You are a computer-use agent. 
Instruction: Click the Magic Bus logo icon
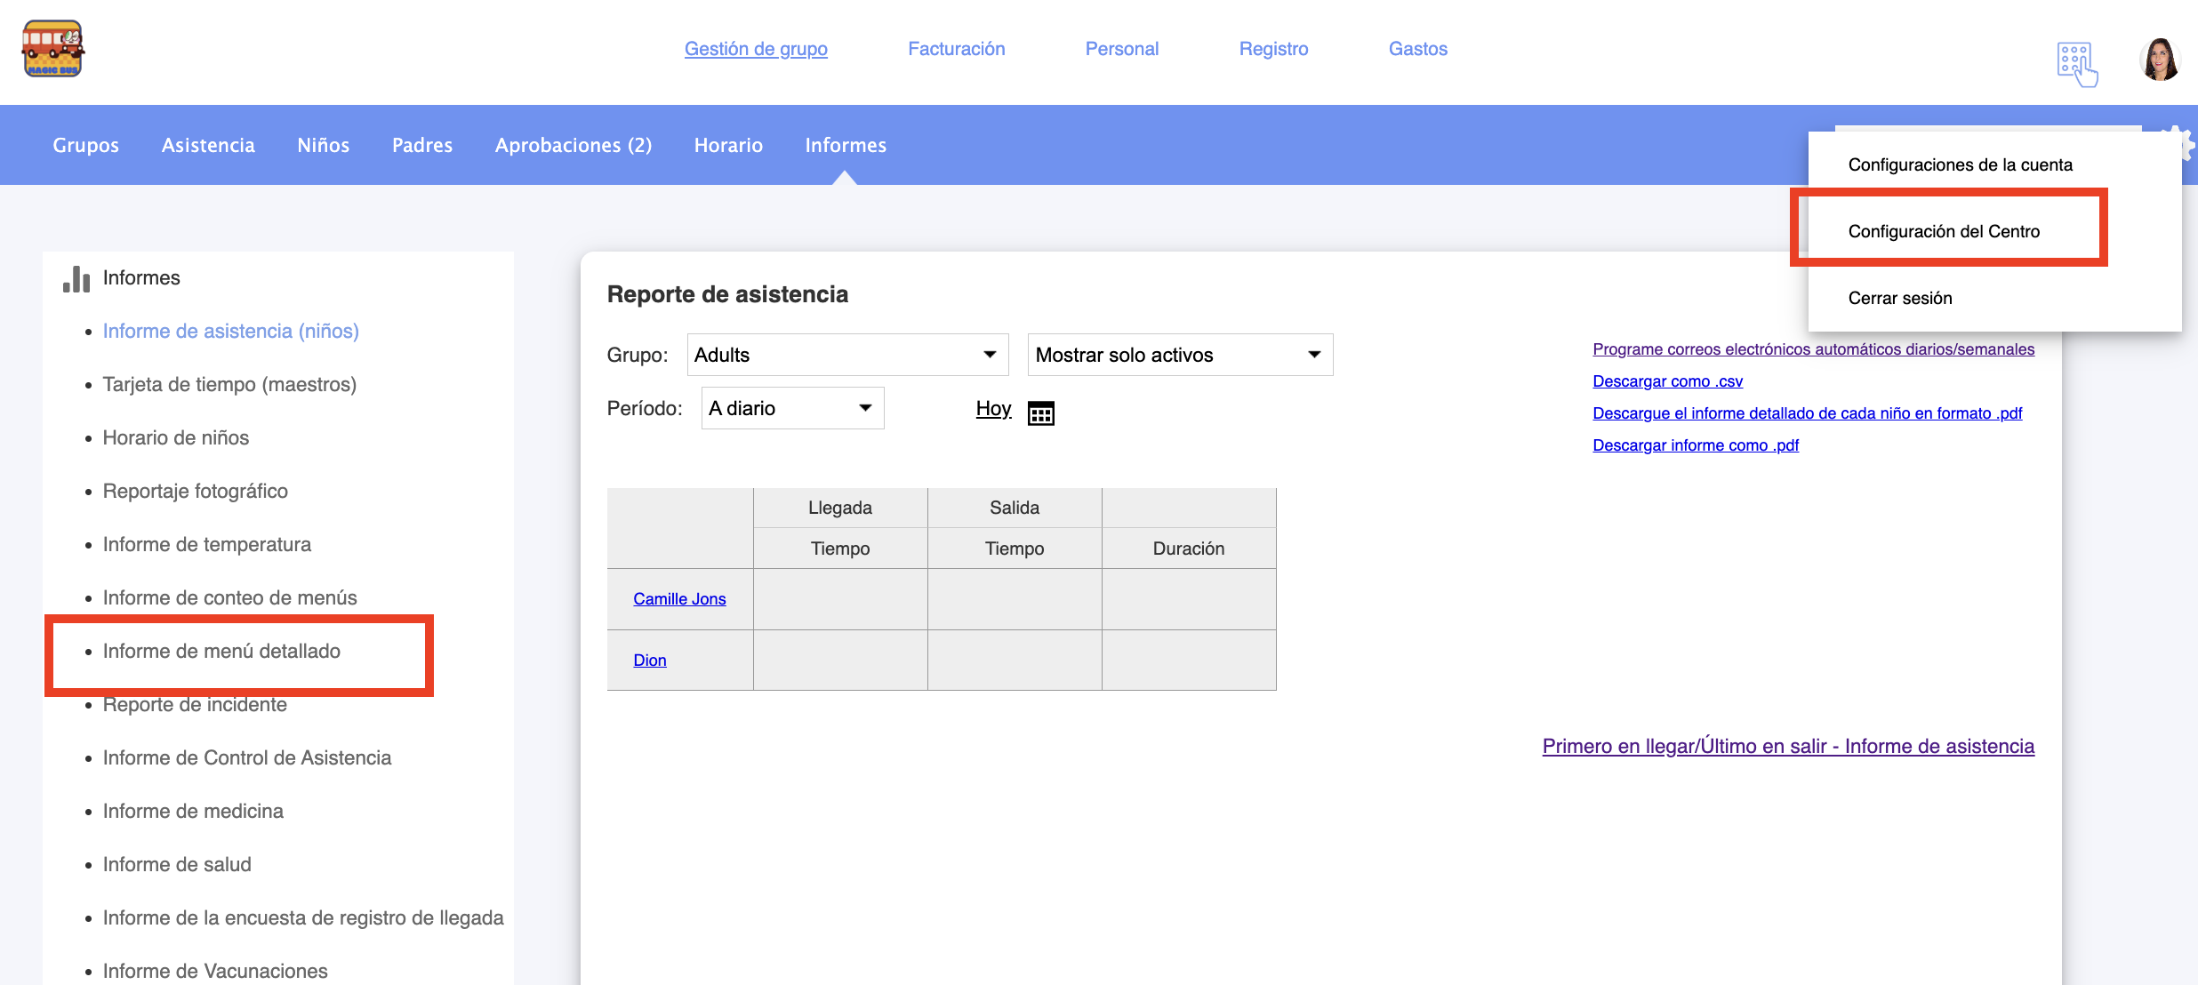click(52, 49)
